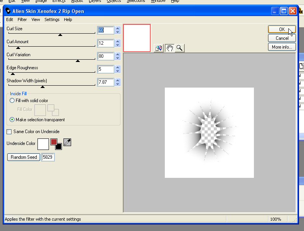Click the Shadow Width value field
The width and height of the screenshot is (304, 231).
pyautogui.click(x=106, y=82)
